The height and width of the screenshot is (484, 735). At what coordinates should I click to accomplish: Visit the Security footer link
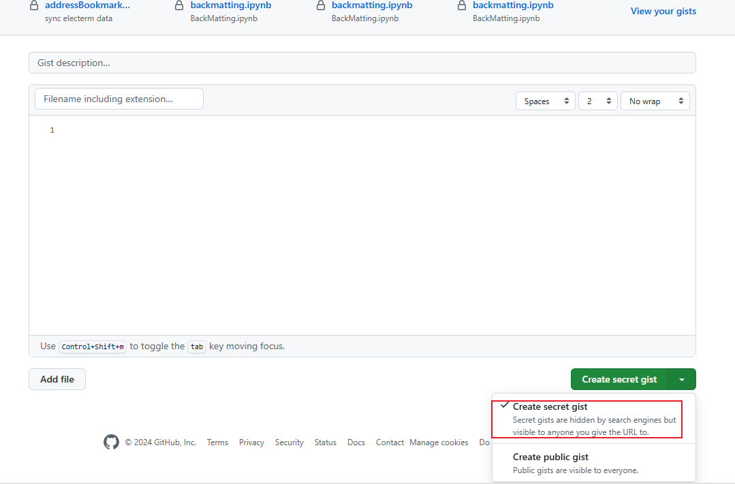(x=289, y=442)
